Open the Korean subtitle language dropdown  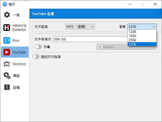(112, 47)
